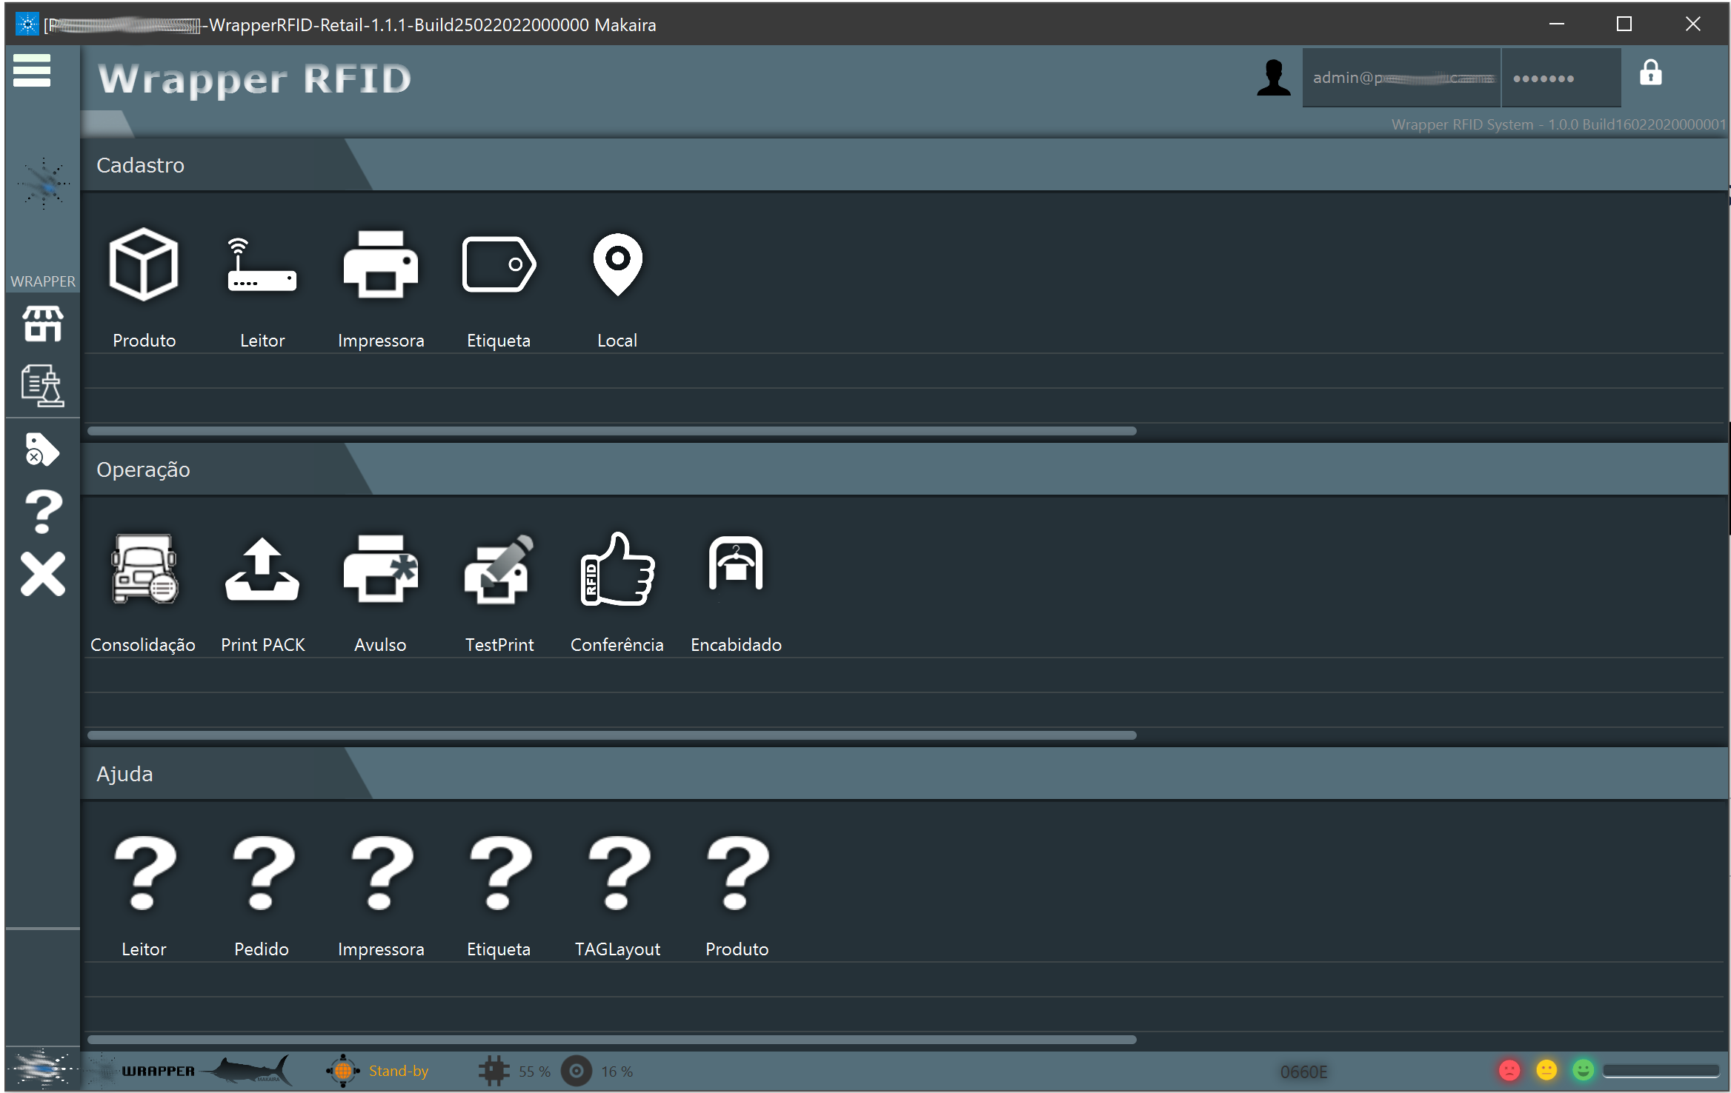Image resolution: width=1731 pixels, height=1093 pixels.
Task: Open the Local map pin icon
Action: point(617,264)
